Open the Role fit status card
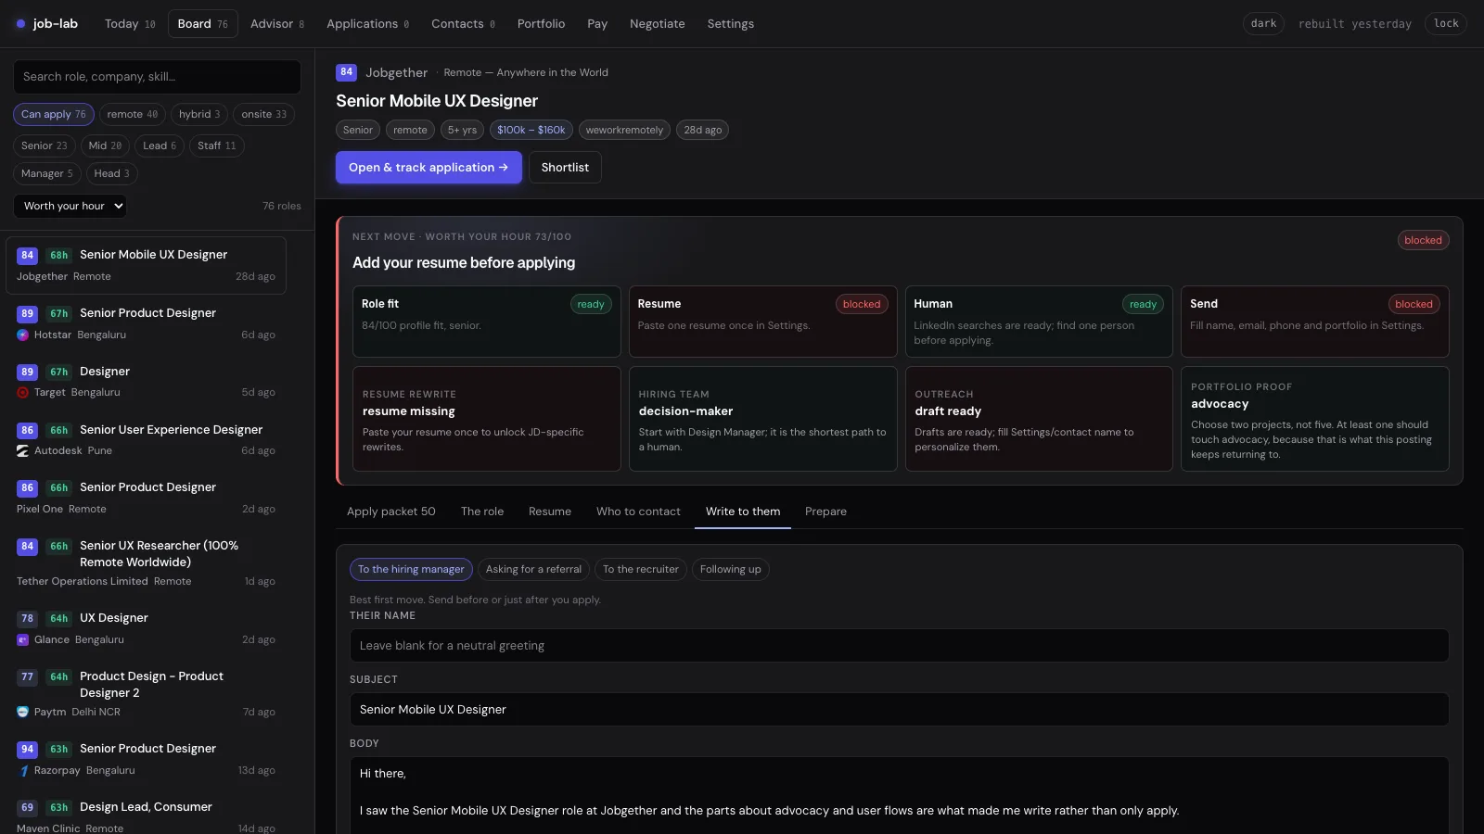 pyautogui.click(x=486, y=322)
